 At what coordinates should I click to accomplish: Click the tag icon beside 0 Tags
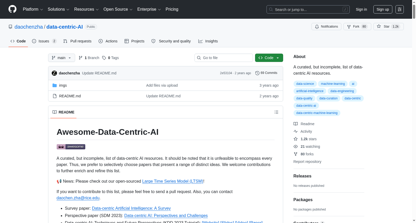pos(104,58)
